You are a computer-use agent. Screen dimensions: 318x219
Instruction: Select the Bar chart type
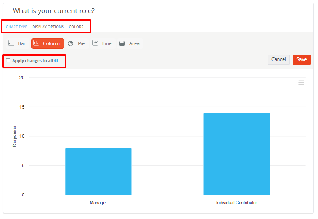(17, 43)
